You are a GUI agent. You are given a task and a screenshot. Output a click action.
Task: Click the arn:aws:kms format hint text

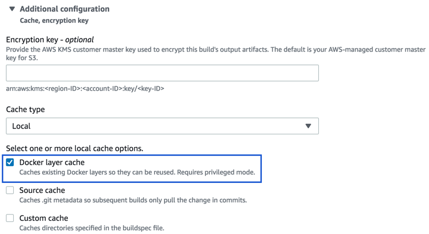tap(85, 89)
